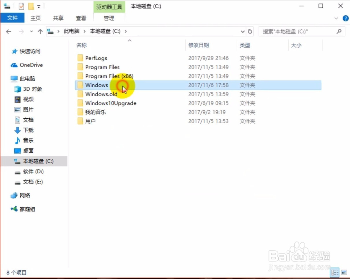Open 快速访问 in the navigation pane
Viewport: 350px width, 279px height.
pyautogui.click(x=30, y=51)
